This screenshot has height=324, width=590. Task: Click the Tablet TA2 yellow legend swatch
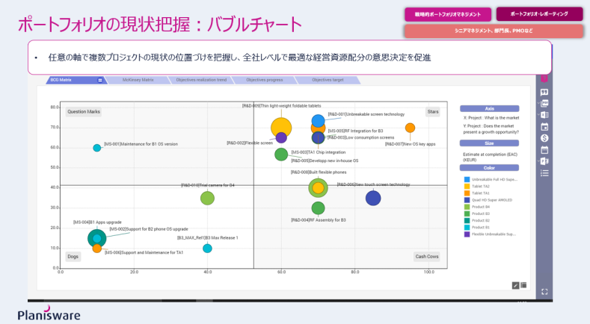pos(467,187)
